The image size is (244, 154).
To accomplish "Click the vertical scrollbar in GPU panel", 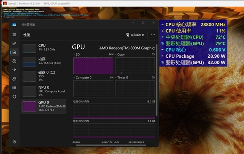I will coord(157,80).
